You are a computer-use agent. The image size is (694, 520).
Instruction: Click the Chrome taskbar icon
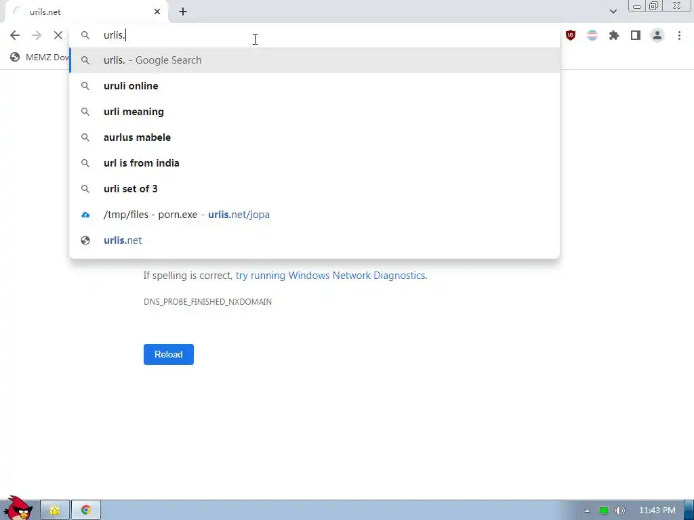coord(86,511)
